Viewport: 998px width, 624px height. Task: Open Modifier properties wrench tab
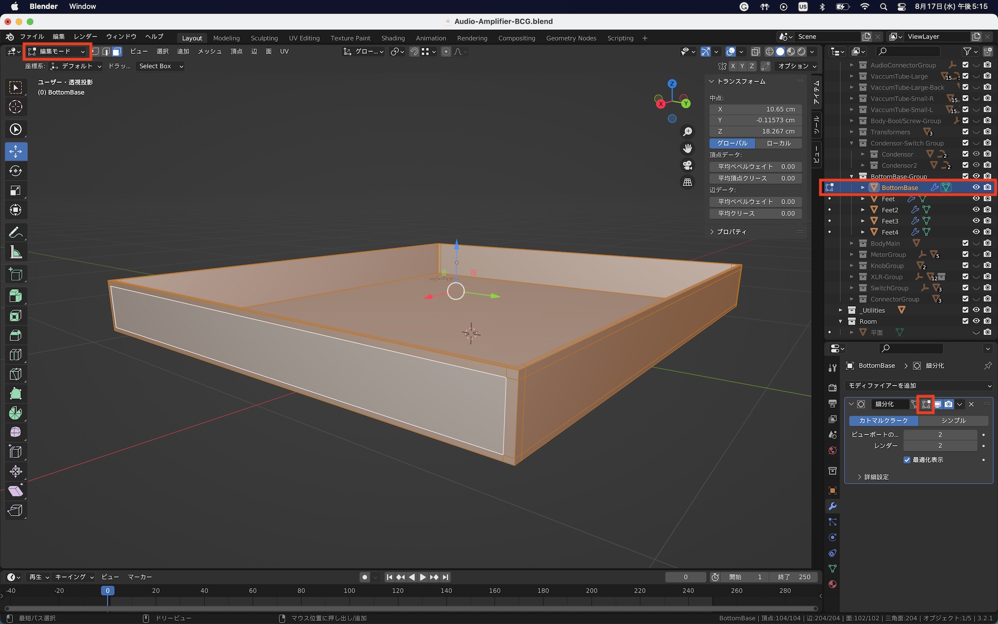click(832, 506)
